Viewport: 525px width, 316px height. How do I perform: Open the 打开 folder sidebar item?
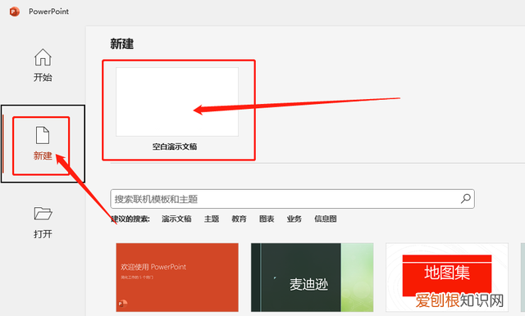(43, 223)
